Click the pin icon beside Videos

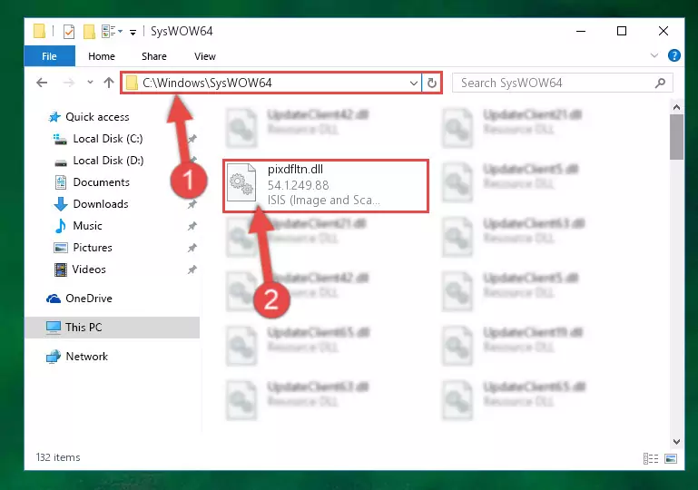click(192, 269)
